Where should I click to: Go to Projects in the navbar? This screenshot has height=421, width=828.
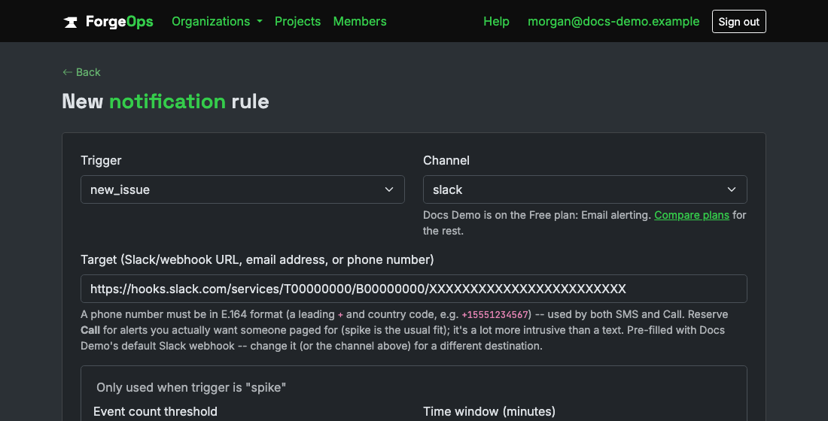[x=297, y=21]
